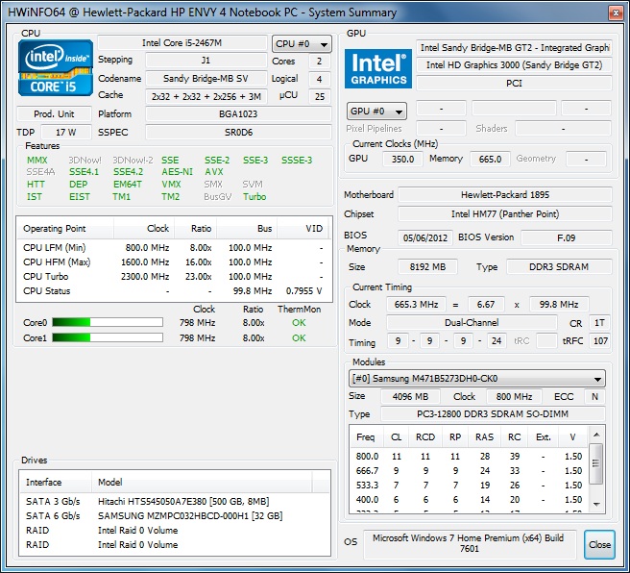Screen dimensions: 630x573
Task: Click the Core0 usage bar
Action: tap(108, 322)
